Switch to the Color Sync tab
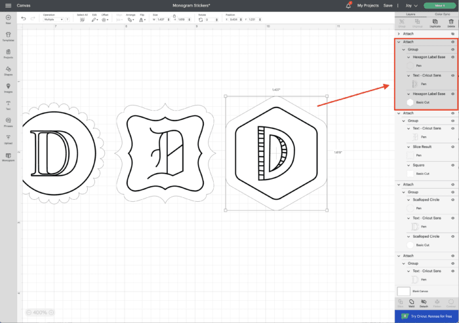The height and width of the screenshot is (323, 459). click(443, 13)
